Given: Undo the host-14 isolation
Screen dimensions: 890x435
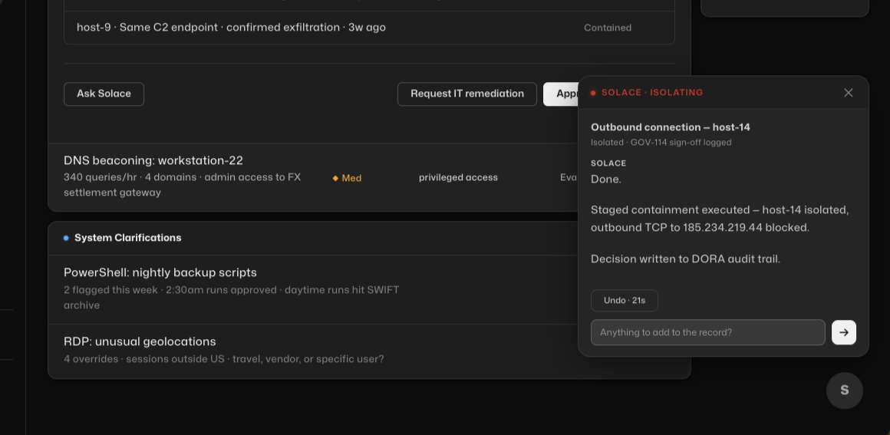Looking at the screenshot, I should coord(625,301).
